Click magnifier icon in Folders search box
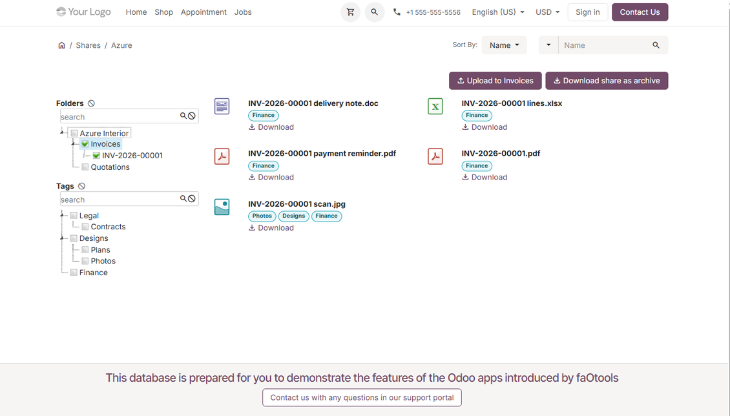Image resolution: width=730 pixels, height=416 pixels. (183, 116)
